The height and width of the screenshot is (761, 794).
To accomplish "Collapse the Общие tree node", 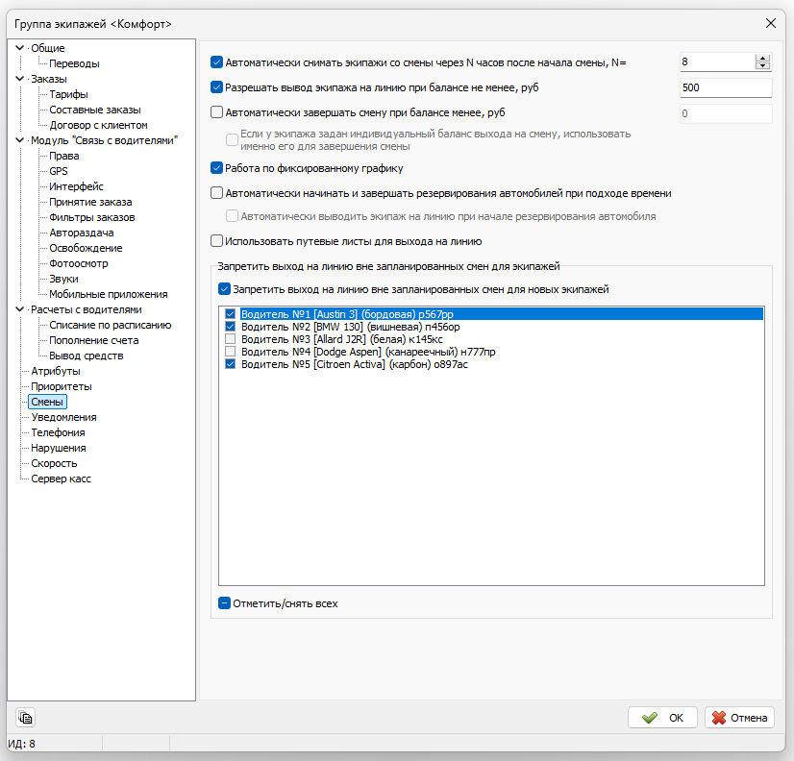I will coord(19,48).
